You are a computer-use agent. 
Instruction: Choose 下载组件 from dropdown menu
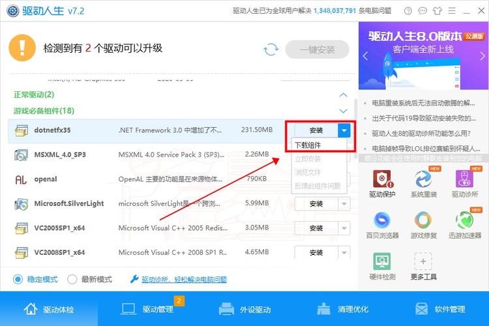pyautogui.click(x=319, y=145)
